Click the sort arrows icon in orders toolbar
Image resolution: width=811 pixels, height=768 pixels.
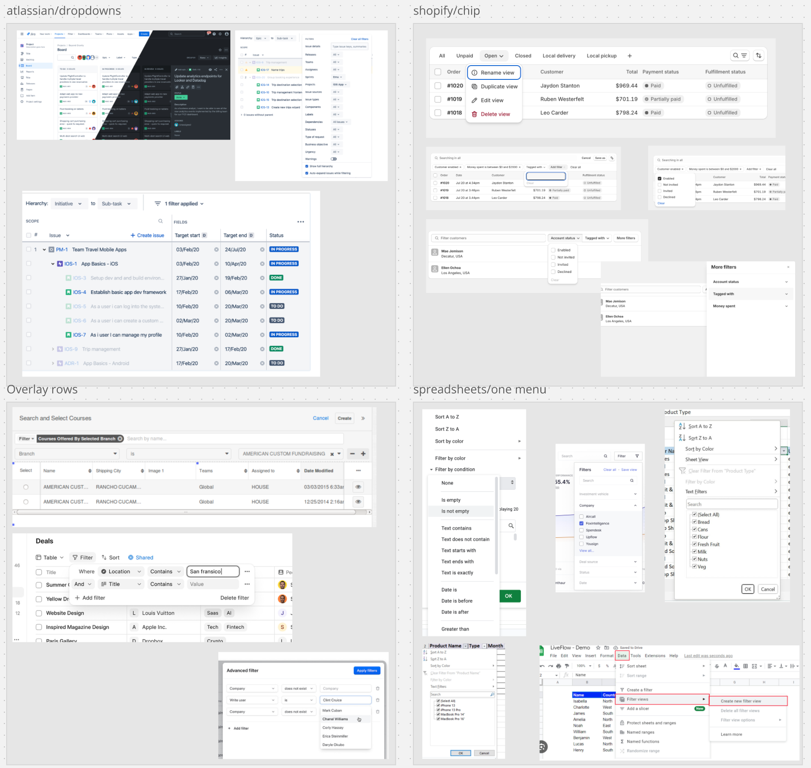tap(758, 56)
